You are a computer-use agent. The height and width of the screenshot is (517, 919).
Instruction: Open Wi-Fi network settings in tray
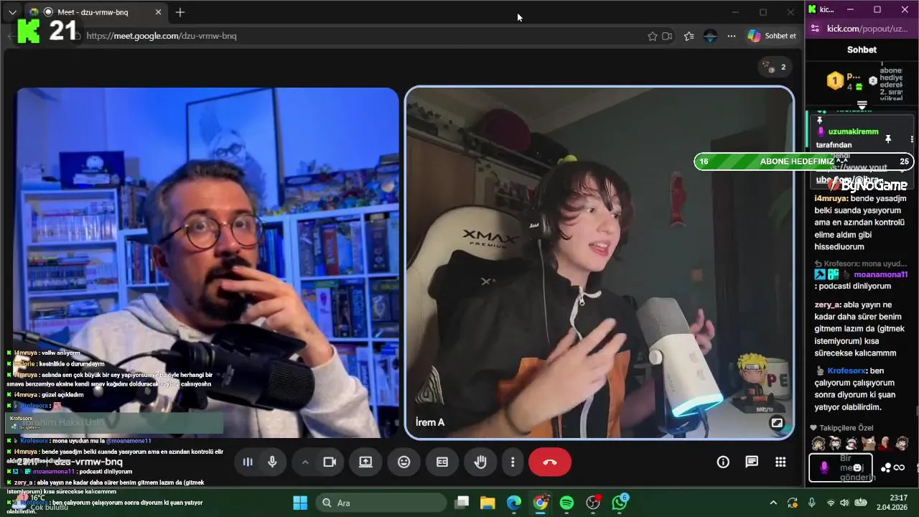pyautogui.click(x=831, y=503)
